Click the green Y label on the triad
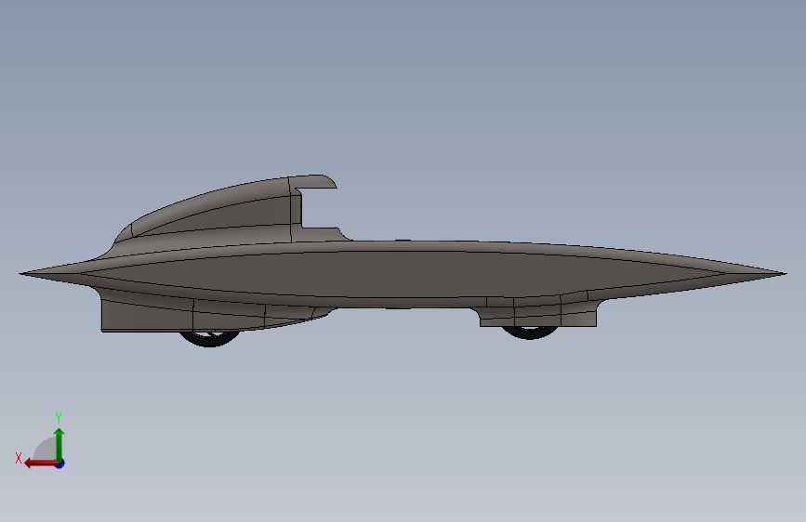 [x=59, y=417]
